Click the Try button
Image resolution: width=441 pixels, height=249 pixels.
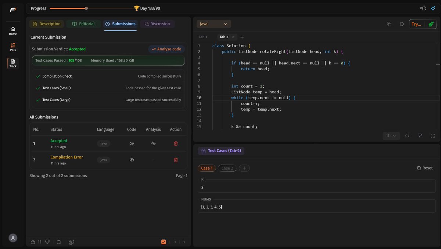click(417, 24)
